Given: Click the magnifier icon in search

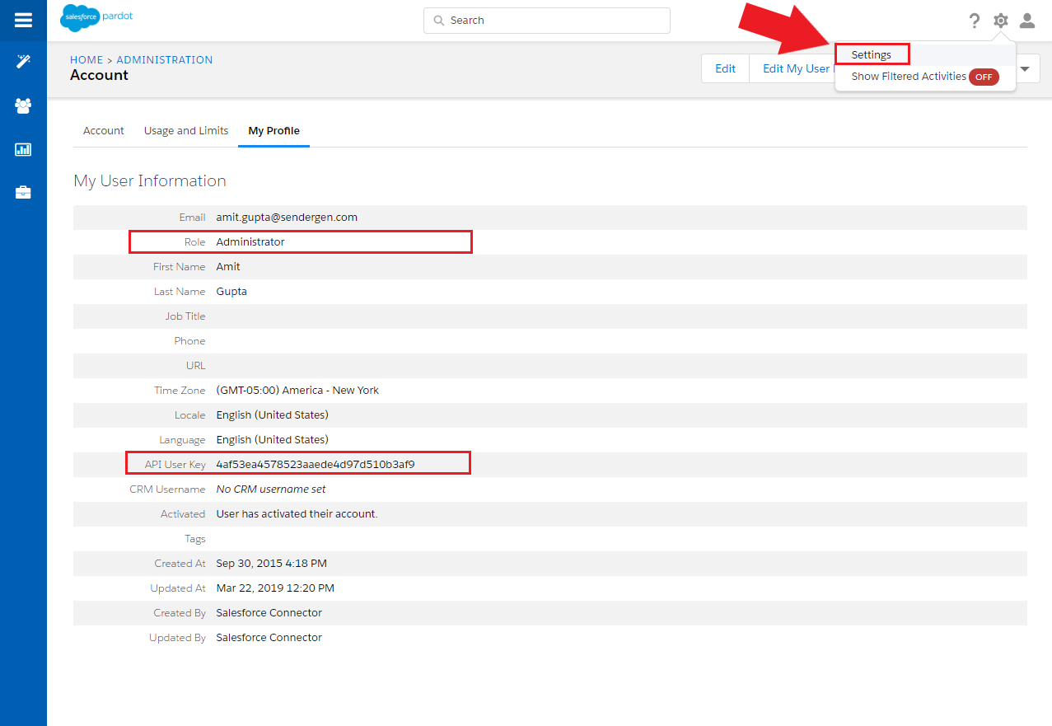Looking at the screenshot, I should pyautogui.click(x=438, y=21).
